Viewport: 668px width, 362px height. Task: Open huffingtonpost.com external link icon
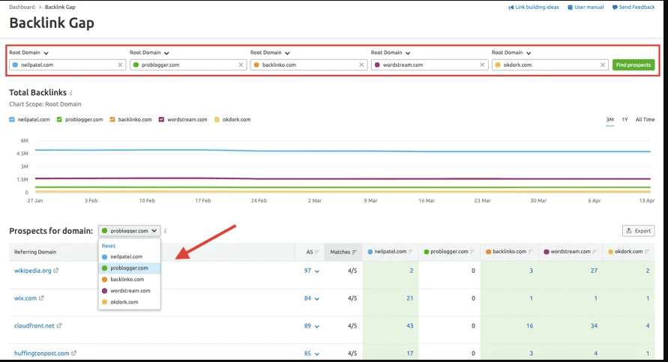tap(73, 353)
